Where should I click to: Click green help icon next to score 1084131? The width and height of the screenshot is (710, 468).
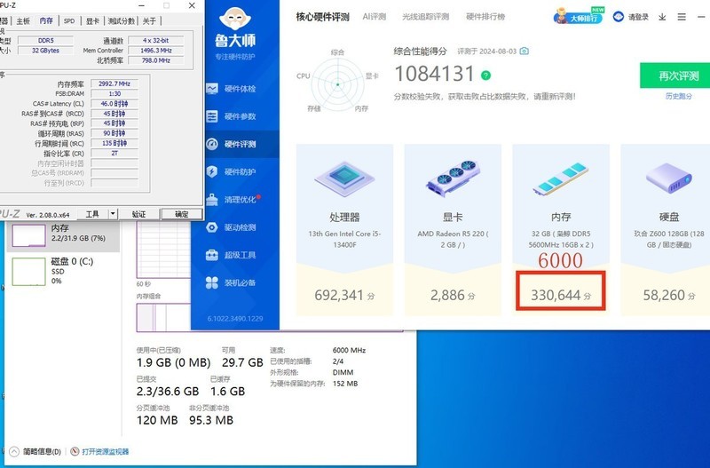(485, 75)
